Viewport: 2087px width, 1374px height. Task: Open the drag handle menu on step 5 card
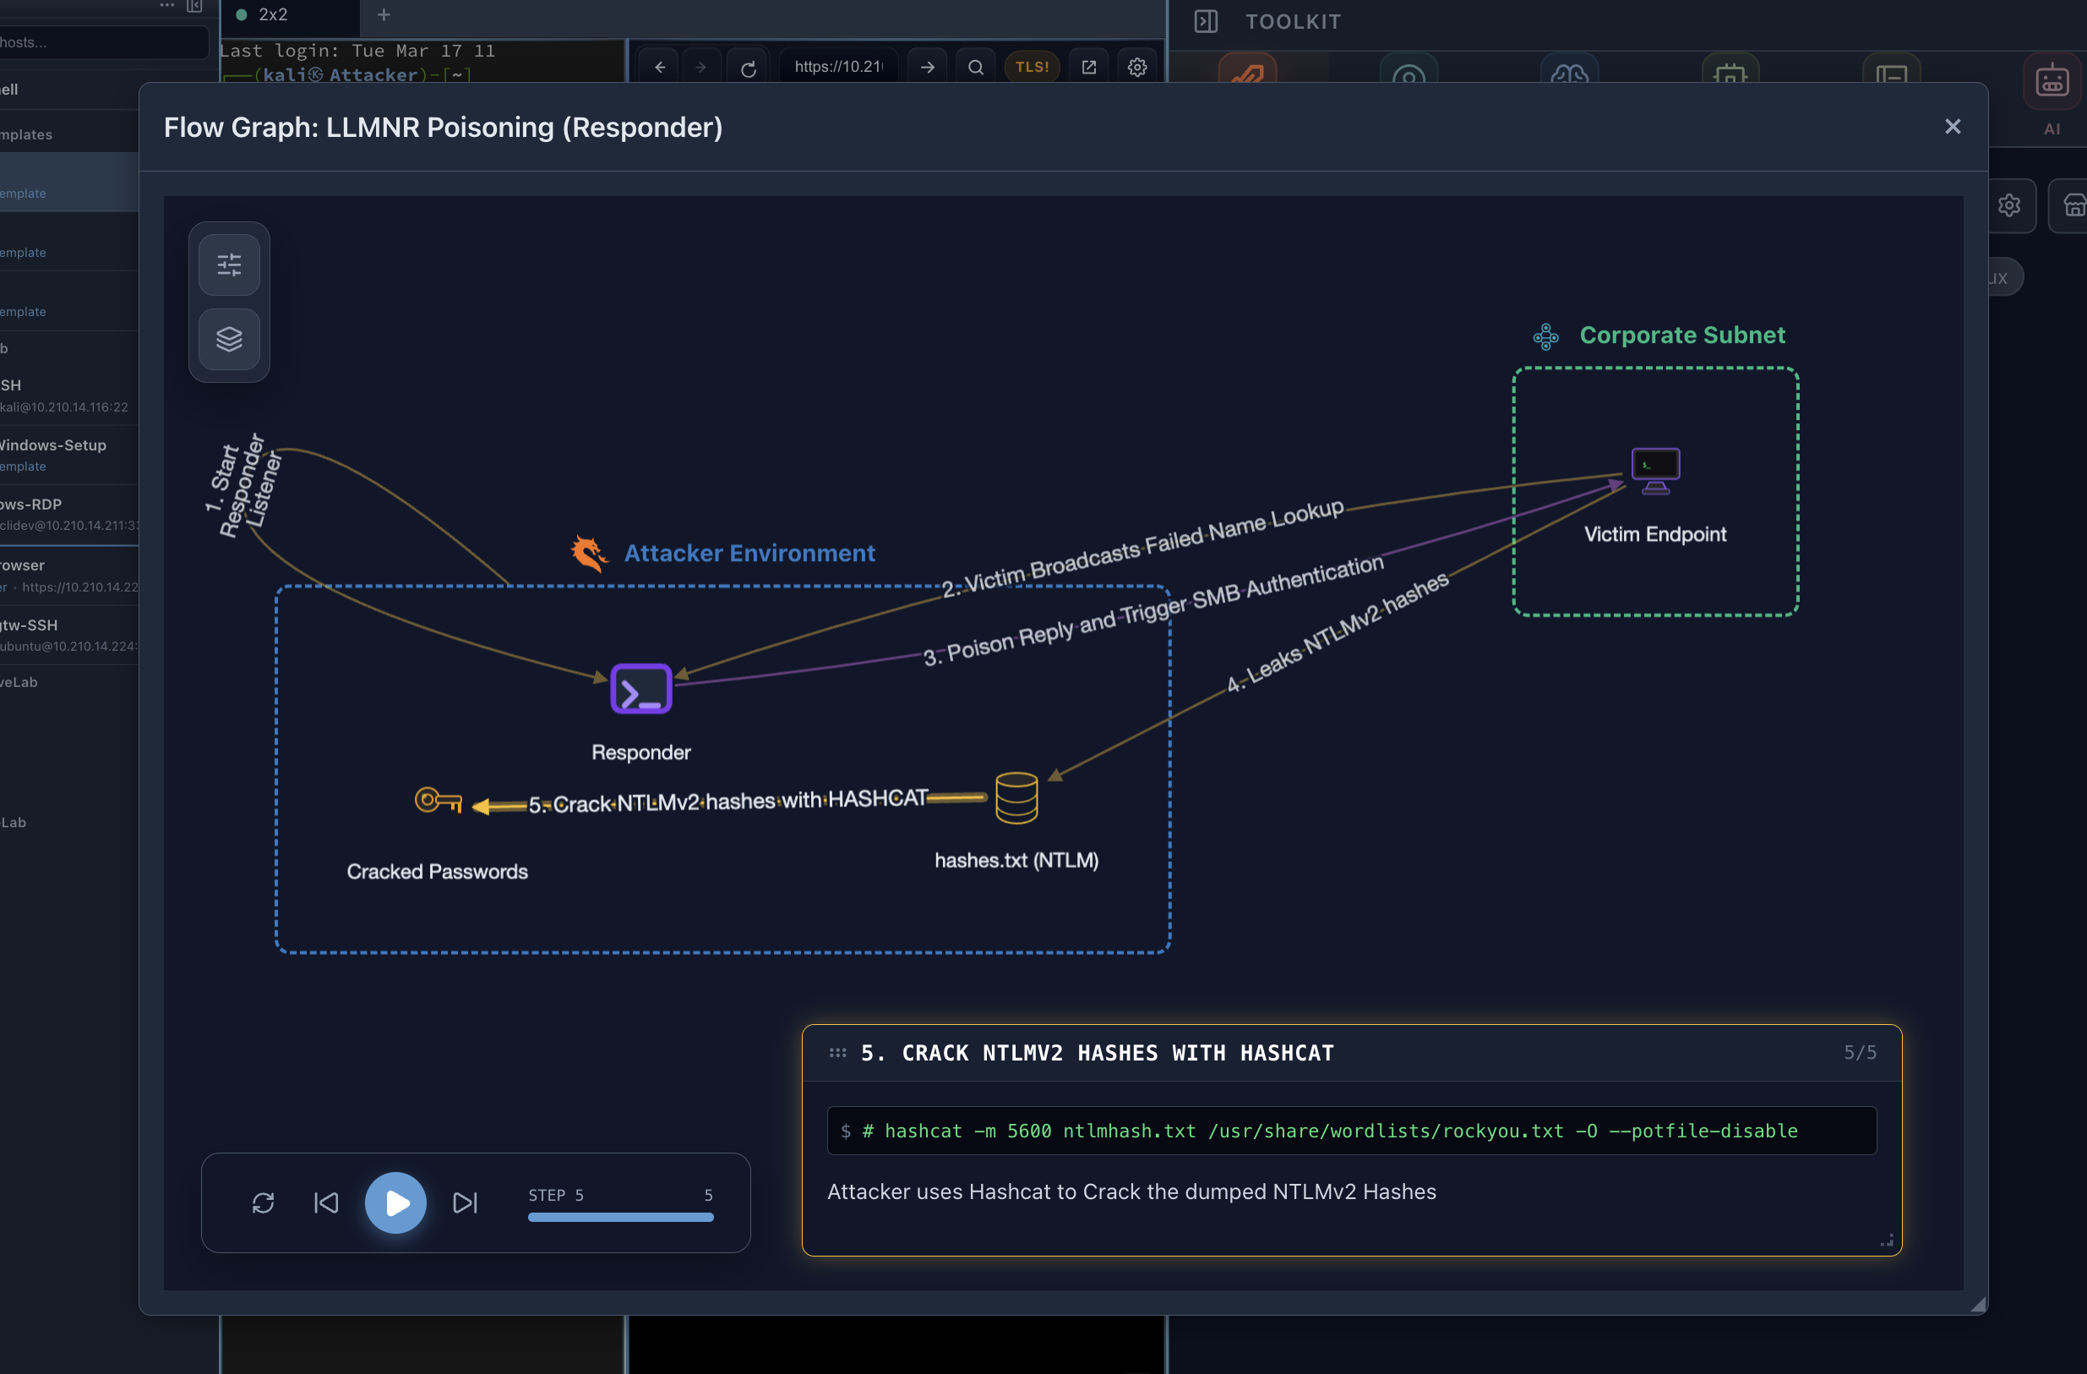(x=838, y=1052)
